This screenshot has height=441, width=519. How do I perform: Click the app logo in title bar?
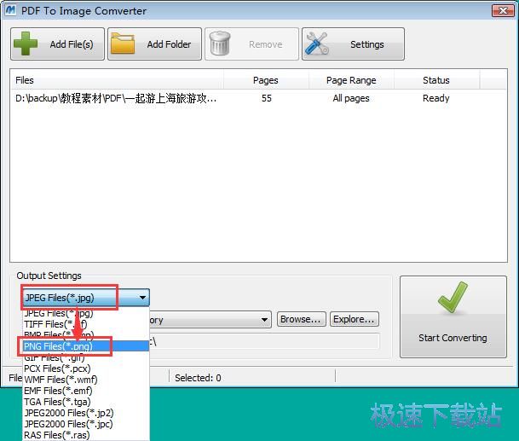coord(11,10)
